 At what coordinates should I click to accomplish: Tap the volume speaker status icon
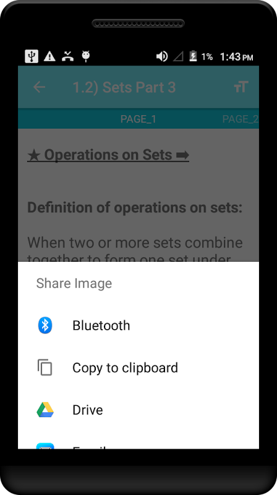click(162, 56)
